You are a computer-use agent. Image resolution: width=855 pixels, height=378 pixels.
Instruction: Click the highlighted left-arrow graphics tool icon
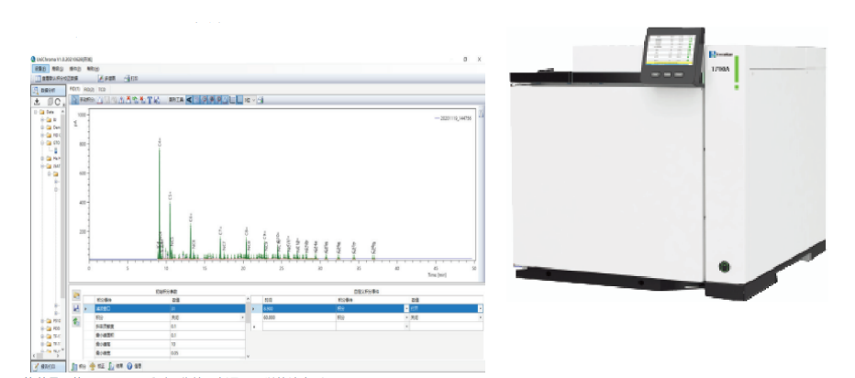189,100
